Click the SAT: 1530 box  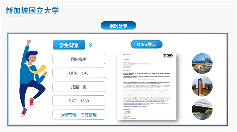click(79, 101)
